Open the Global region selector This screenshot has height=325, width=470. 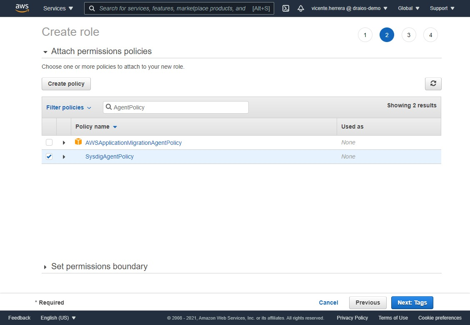click(407, 8)
